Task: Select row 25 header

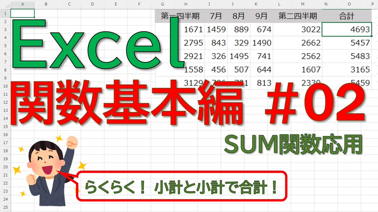Action: (x=5, y=208)
